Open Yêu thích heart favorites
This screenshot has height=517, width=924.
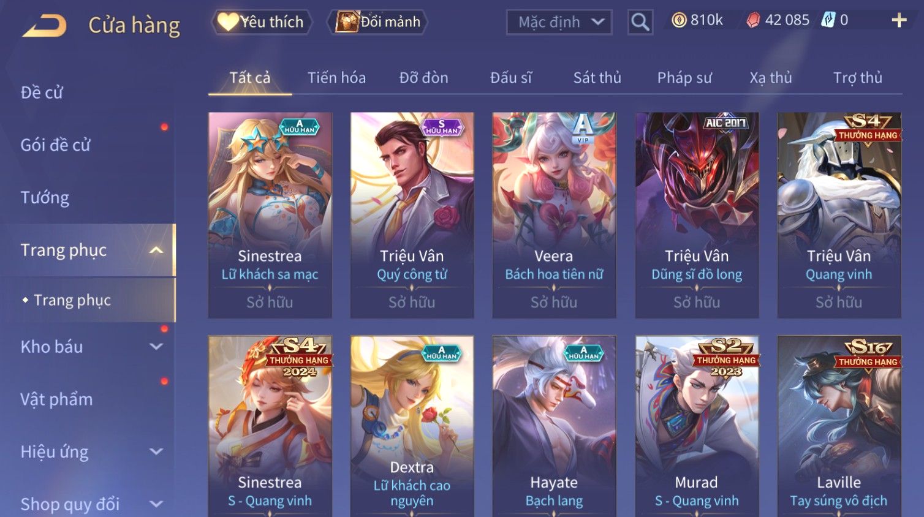262,22
